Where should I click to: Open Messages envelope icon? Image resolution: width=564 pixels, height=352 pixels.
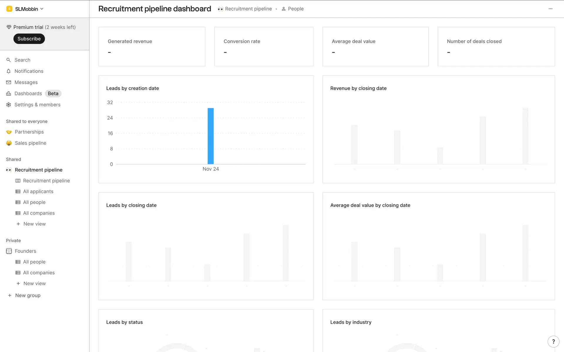[x=9, y=82]
